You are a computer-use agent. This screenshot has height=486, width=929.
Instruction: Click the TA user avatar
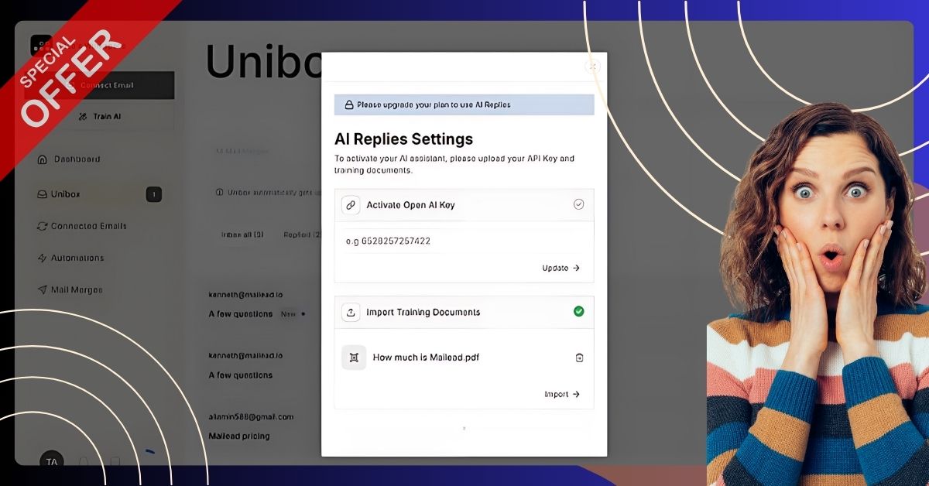coord(52,462)
